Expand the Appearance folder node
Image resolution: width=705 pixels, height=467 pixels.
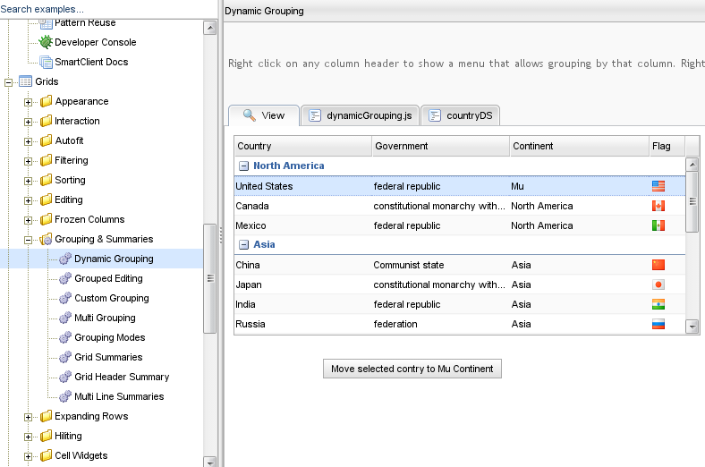[28, 102]
